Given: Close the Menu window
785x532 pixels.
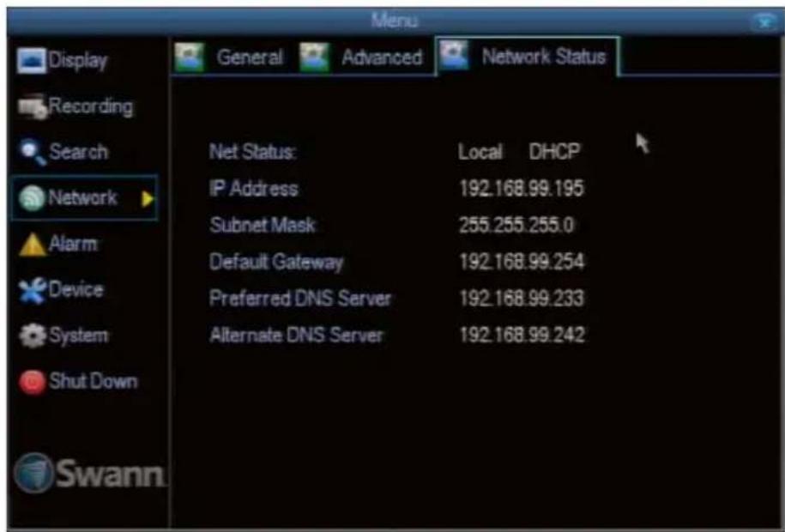Looking at the screenshot, I should click(x=765, y=21).
